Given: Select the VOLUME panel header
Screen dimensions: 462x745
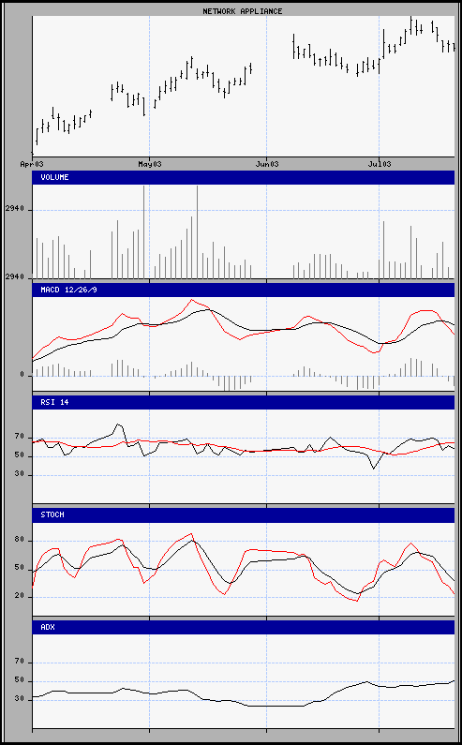Looking at the screenshot, I should [x=244, y=177].
